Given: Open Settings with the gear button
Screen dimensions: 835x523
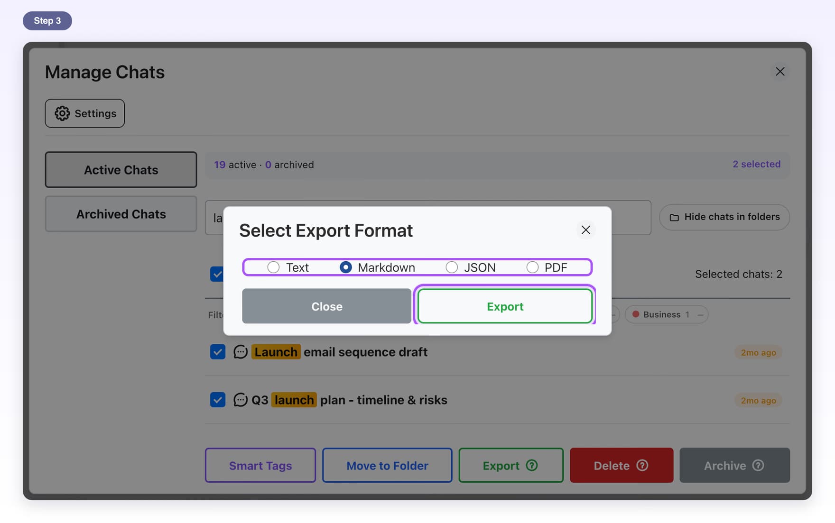Looking at the screenshot, I should click(x=85, y=113).
